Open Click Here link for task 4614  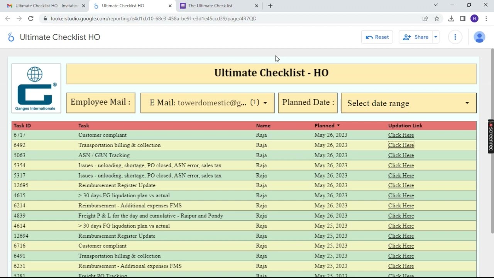tap(401, 226)
